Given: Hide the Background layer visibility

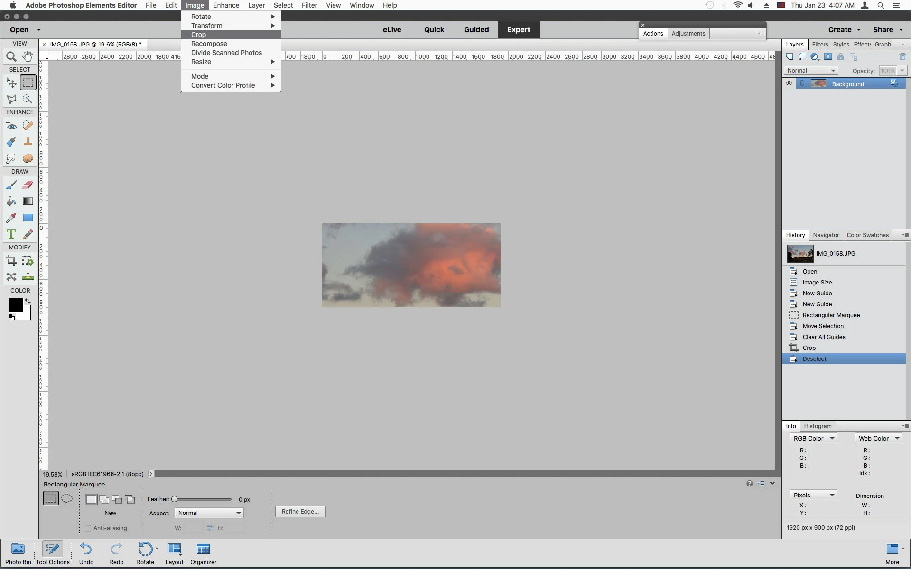Looking at the screenshot, I should pyautogui.click(x=789, y=83).
